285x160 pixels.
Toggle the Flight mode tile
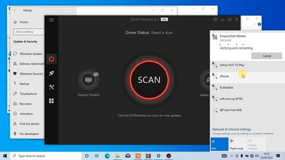click(237, 144)
